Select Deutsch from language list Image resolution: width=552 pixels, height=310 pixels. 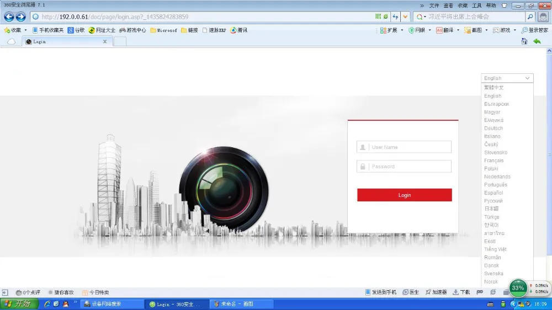(x=493, y=128)
